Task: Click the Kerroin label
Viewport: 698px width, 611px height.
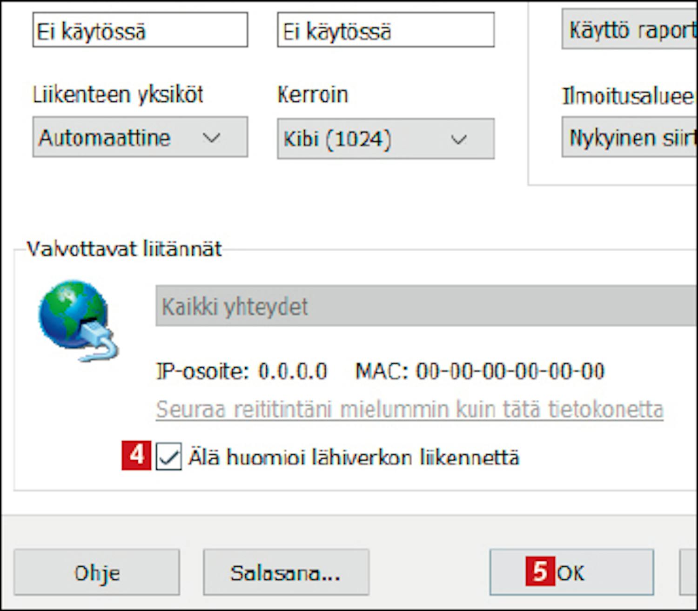Action: point(313,94)
